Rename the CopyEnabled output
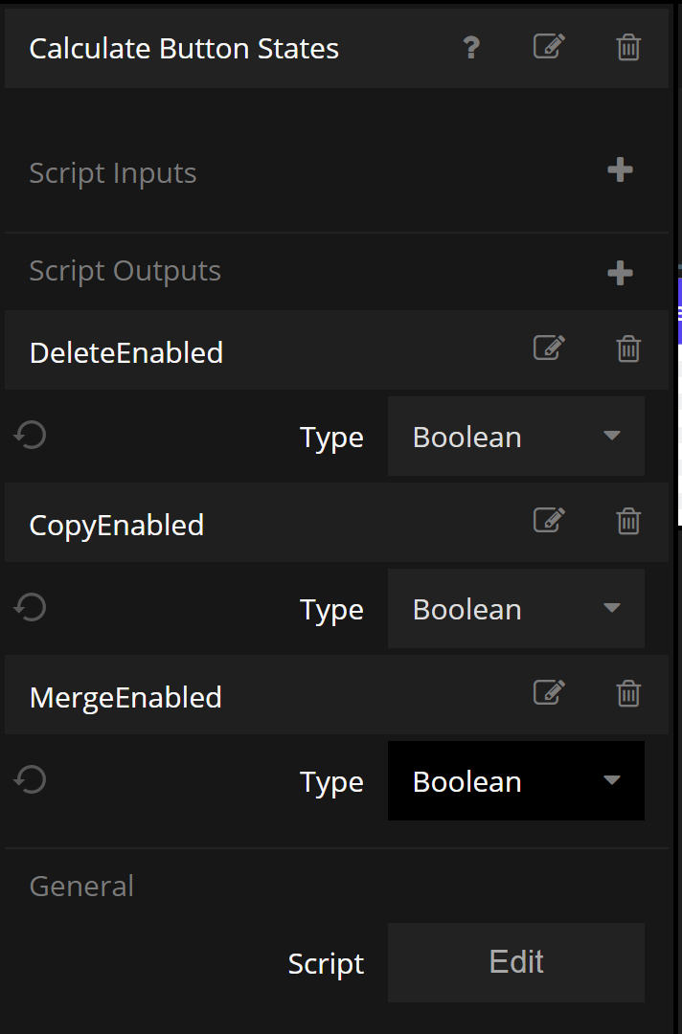This screenshot has width=682, height=1034. tap(549, 521)
